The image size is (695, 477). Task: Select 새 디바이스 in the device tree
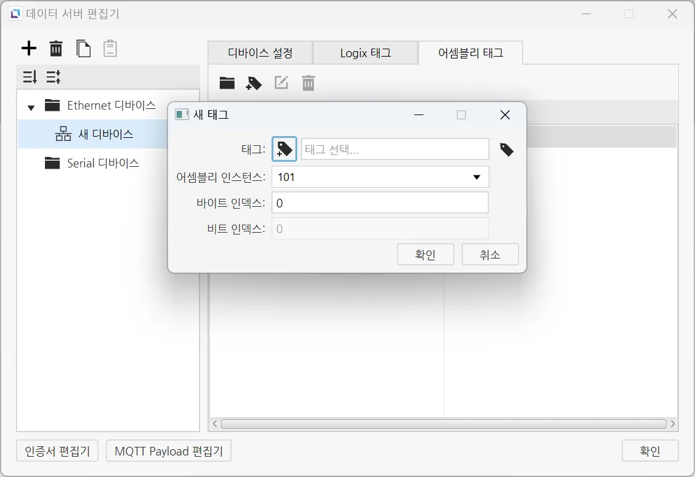click(105, 134)
